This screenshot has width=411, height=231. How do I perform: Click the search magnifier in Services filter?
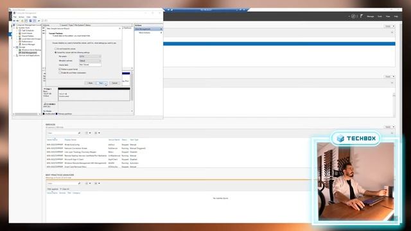pos(79,133)
